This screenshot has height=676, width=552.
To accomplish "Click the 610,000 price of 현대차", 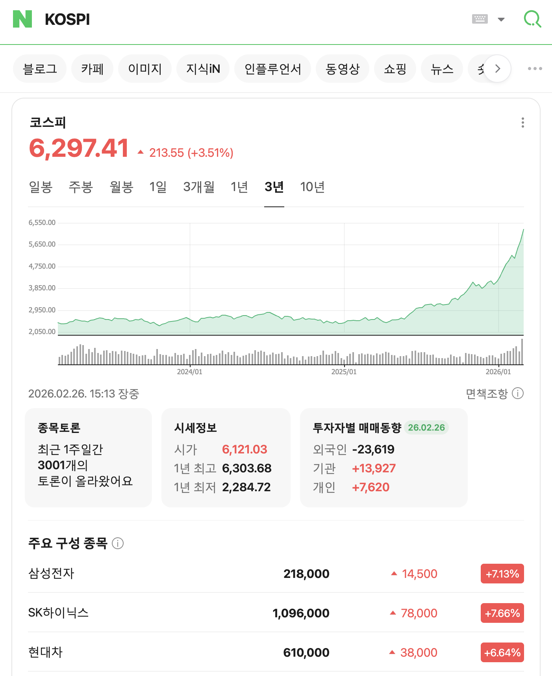I will pyautogui.click(x=306, y=653).
